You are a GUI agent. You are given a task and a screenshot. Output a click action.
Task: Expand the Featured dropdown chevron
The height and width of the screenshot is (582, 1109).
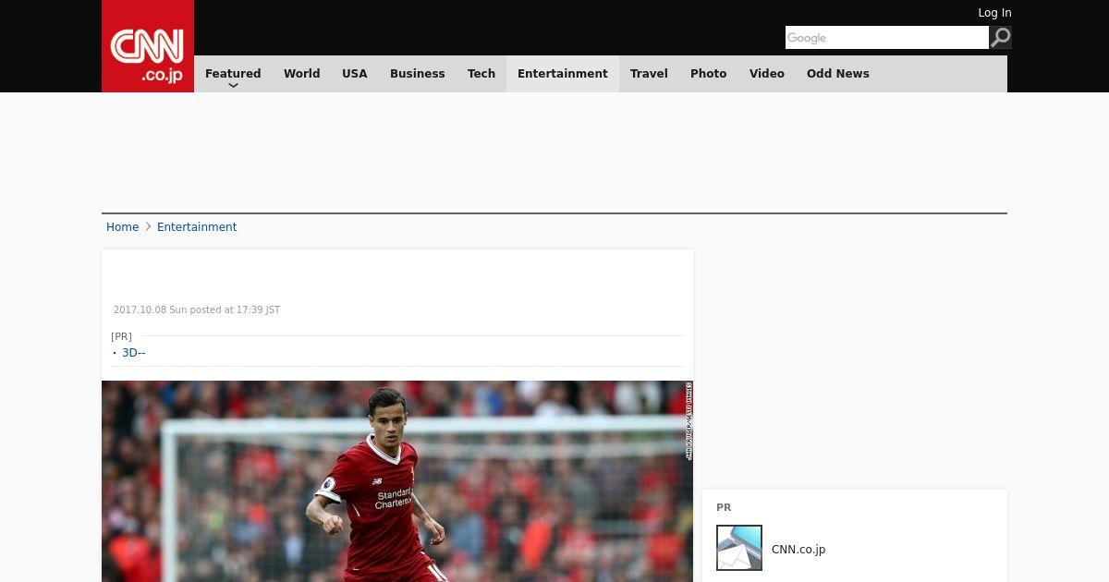point(233,86)
